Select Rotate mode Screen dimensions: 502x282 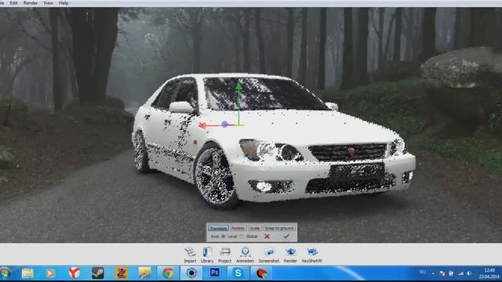click(x=238, y=228)
